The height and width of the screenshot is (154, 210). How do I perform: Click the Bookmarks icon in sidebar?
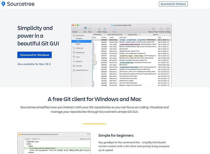(x=74, y=53)
